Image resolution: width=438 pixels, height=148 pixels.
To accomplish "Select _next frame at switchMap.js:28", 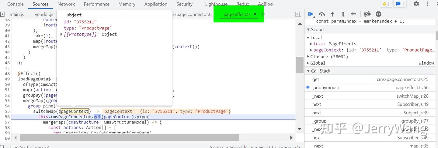I will (x=370, y=96).
